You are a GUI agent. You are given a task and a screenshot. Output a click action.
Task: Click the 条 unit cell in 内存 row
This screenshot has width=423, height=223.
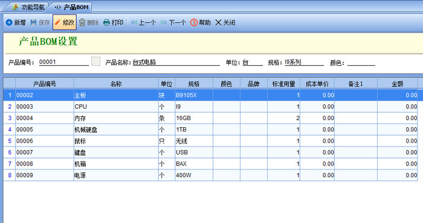coord(166,118)
